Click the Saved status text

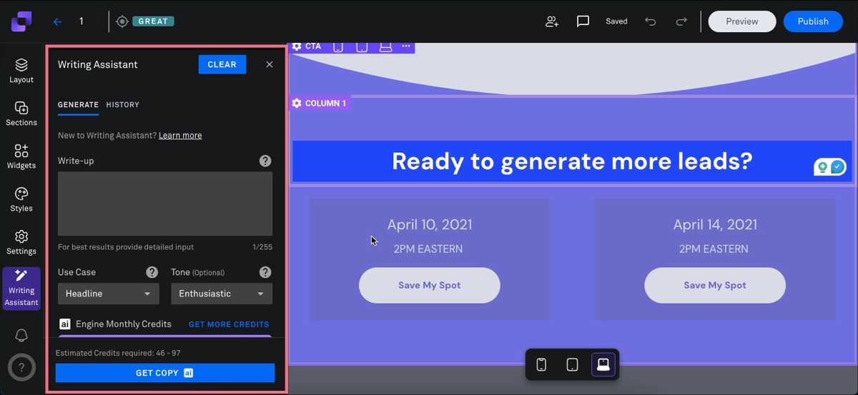point(616,21)
